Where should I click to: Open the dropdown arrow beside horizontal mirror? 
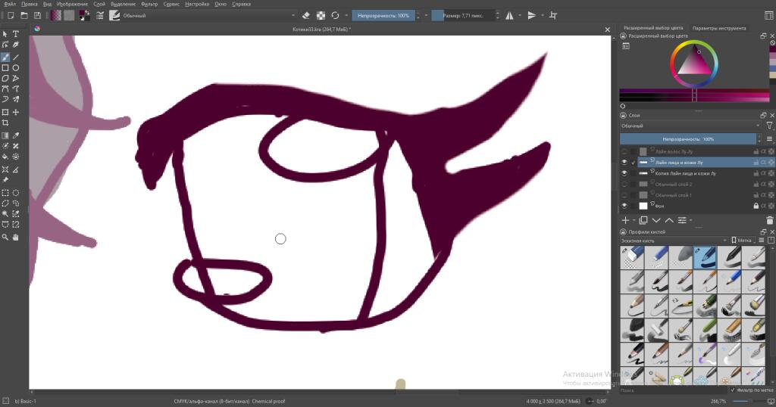tap(520, 16)
